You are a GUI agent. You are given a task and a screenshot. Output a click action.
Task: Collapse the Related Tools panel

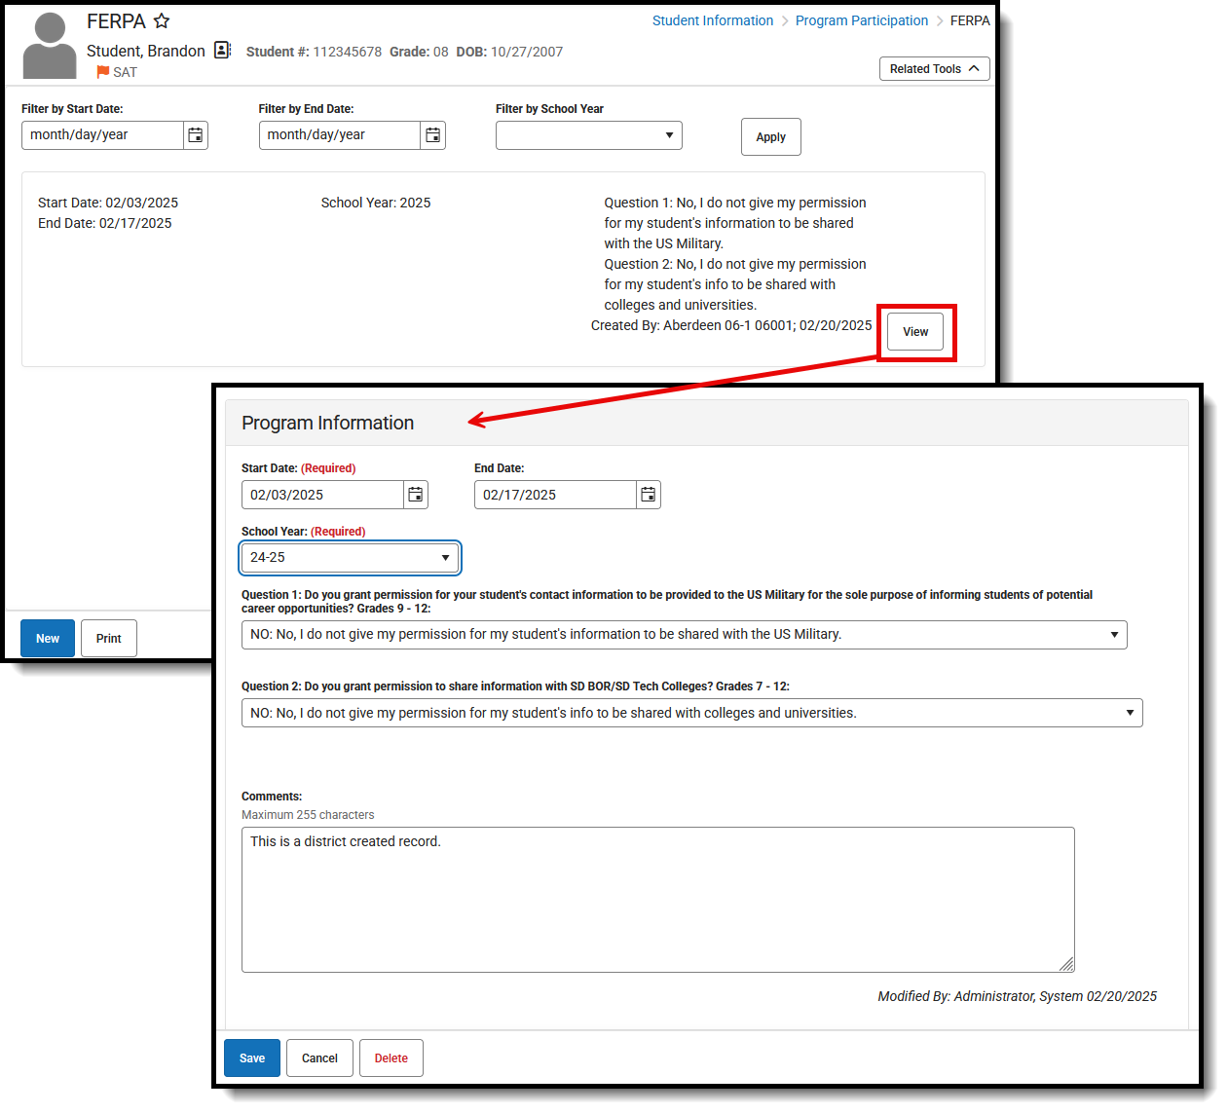[934, 68]
